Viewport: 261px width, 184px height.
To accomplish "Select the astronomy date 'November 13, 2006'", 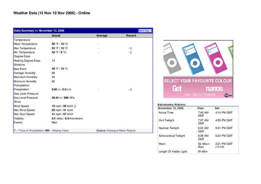I will click(x=171, y=108).
